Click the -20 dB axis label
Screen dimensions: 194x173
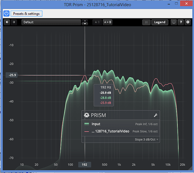coord(11,64)
